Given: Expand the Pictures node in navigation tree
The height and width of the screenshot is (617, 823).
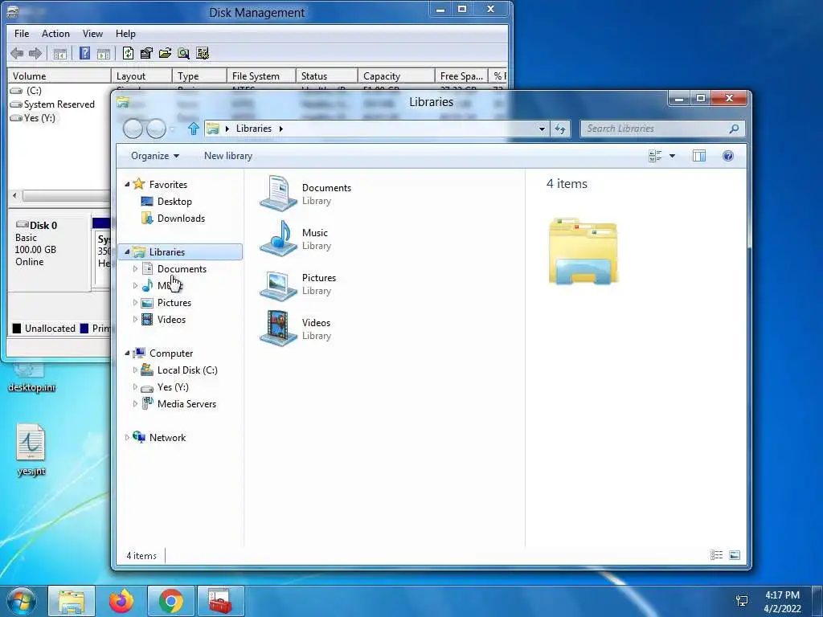Looking at the screenshot, I should (x=135, y=303).
